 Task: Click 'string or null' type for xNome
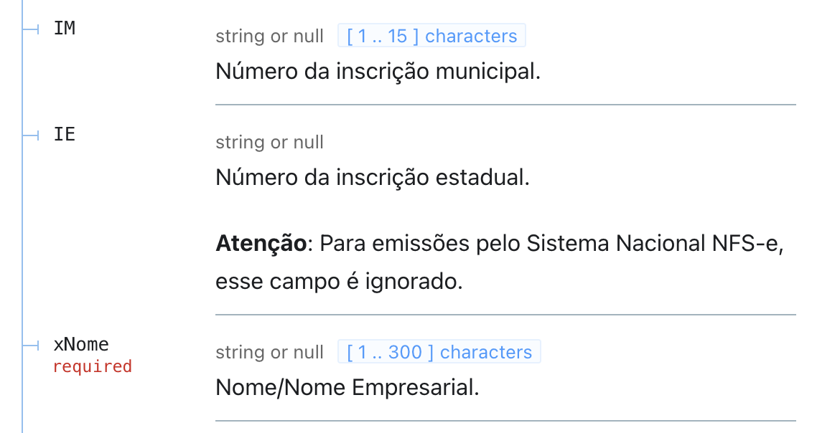coord(269,353)
